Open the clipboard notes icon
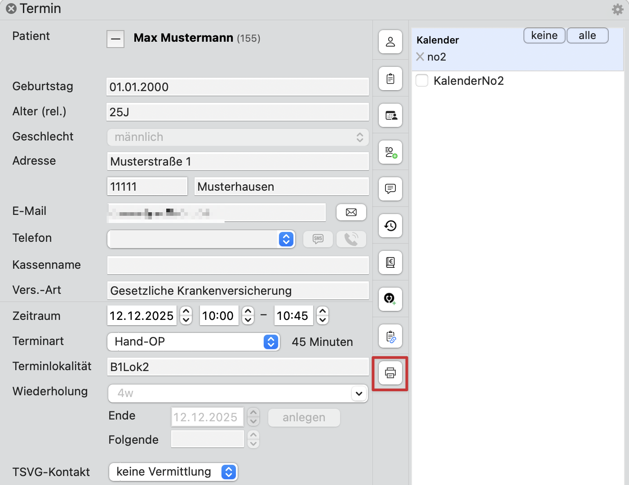The width and height of the screenshot is (629, 485). pos(390,79)
